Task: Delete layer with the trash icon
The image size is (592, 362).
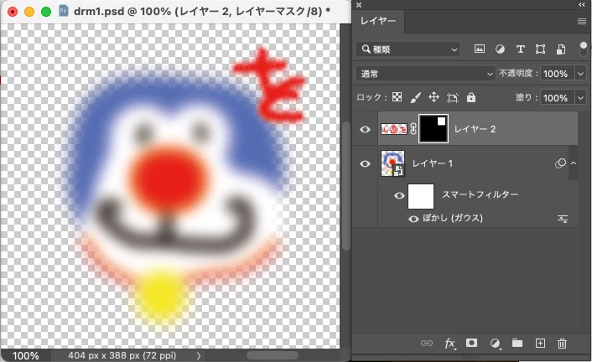Action: pos(562,343)
